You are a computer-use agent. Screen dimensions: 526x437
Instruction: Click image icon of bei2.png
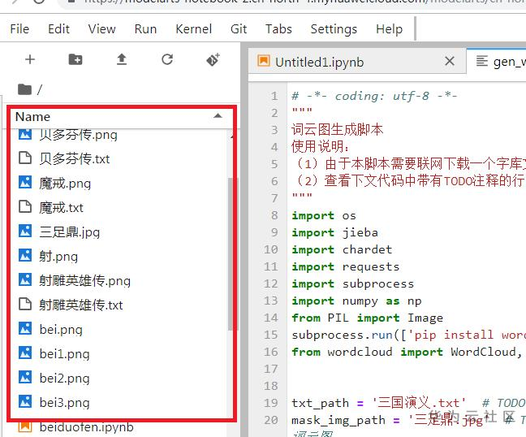(x=25, y=377)
